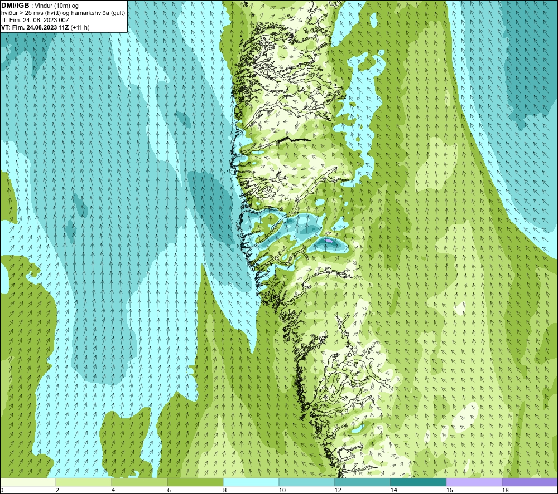Click the legend tick label '0'

2,490
